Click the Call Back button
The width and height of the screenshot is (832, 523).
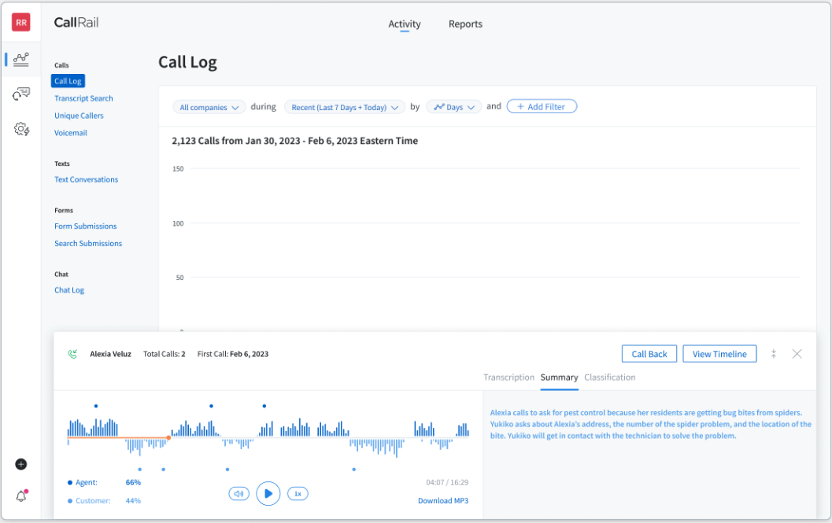(649, 354)
